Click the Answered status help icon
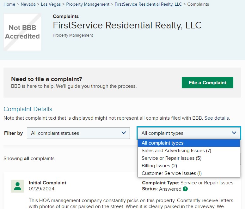This screenshot has width=245, height=209. (x=185, y=189)
